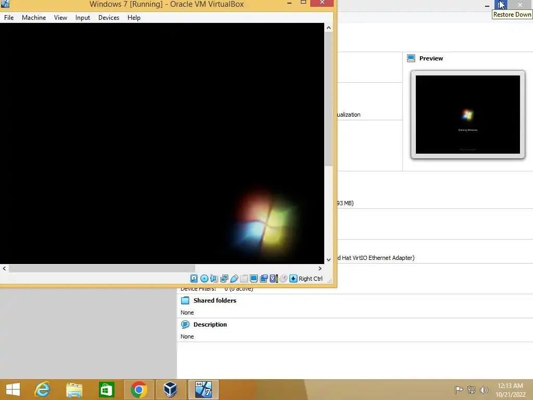Open File Explorer from taskbar
Screen dimensions: 533x400
click(x=74, y=390)
